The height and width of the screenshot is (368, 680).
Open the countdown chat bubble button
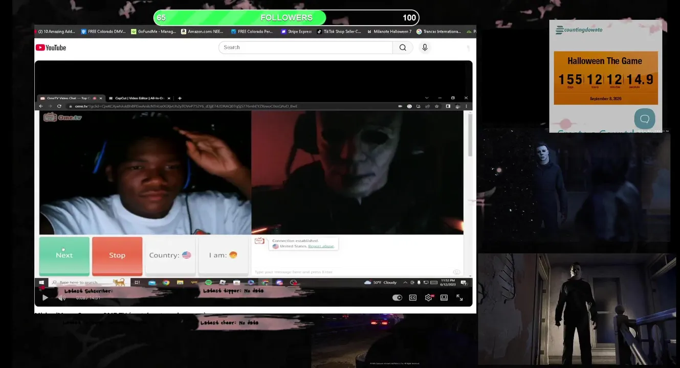pyautogui.click(x=645, y=119)
